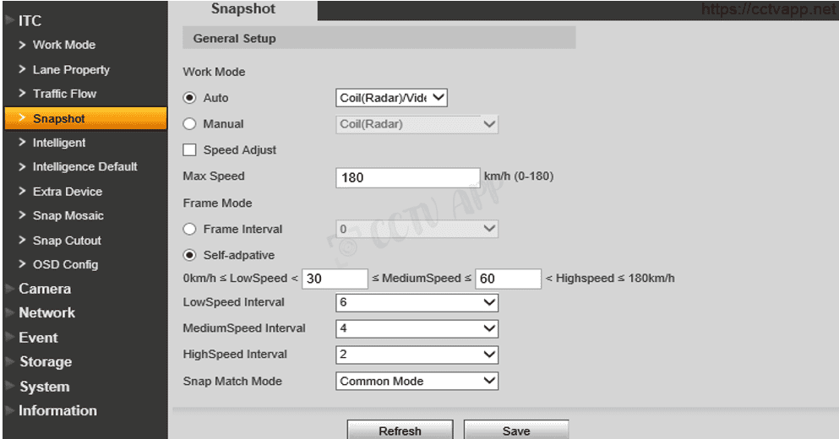Click the Max Speed input field
The image size is (839, 439).
click(x=407, y=177)
